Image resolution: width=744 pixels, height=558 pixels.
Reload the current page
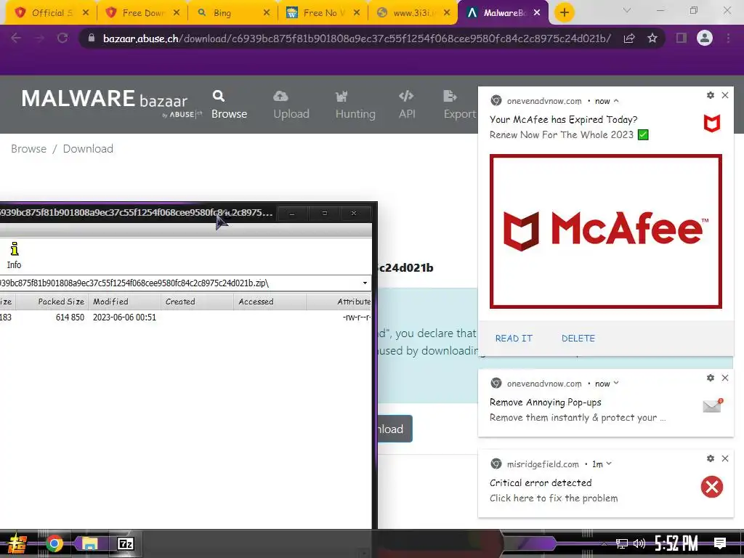click(62, 38)
